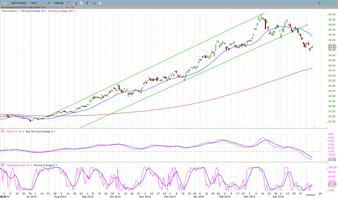Screen dimensions: 338x198
Task: Close the Stochastics RSI indicator panel
Action: coord(3,165)
